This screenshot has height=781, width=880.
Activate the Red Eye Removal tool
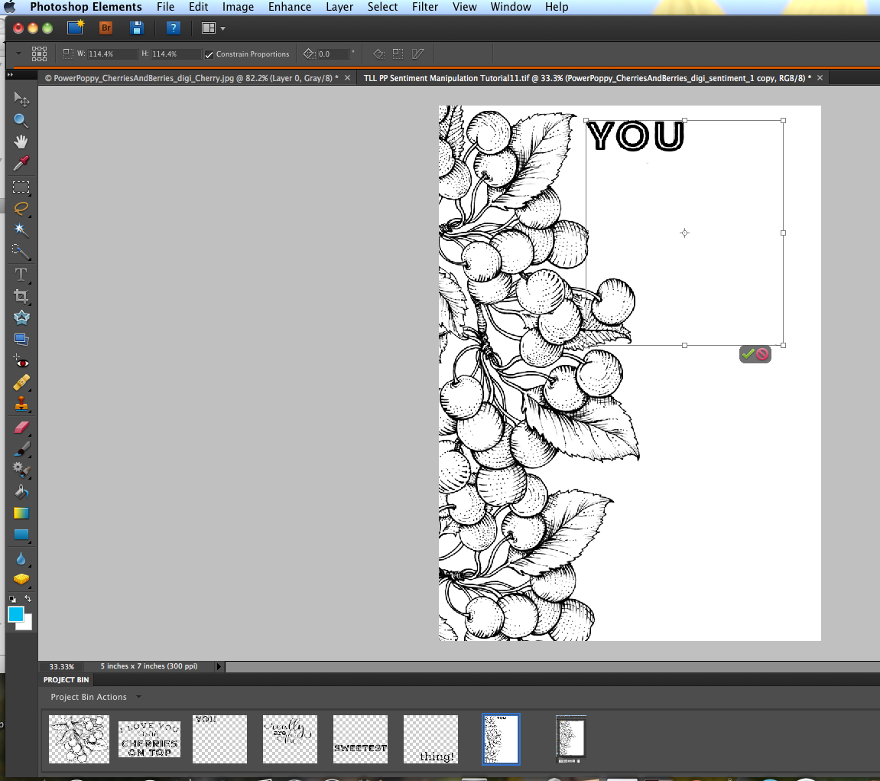coord(21,362)
